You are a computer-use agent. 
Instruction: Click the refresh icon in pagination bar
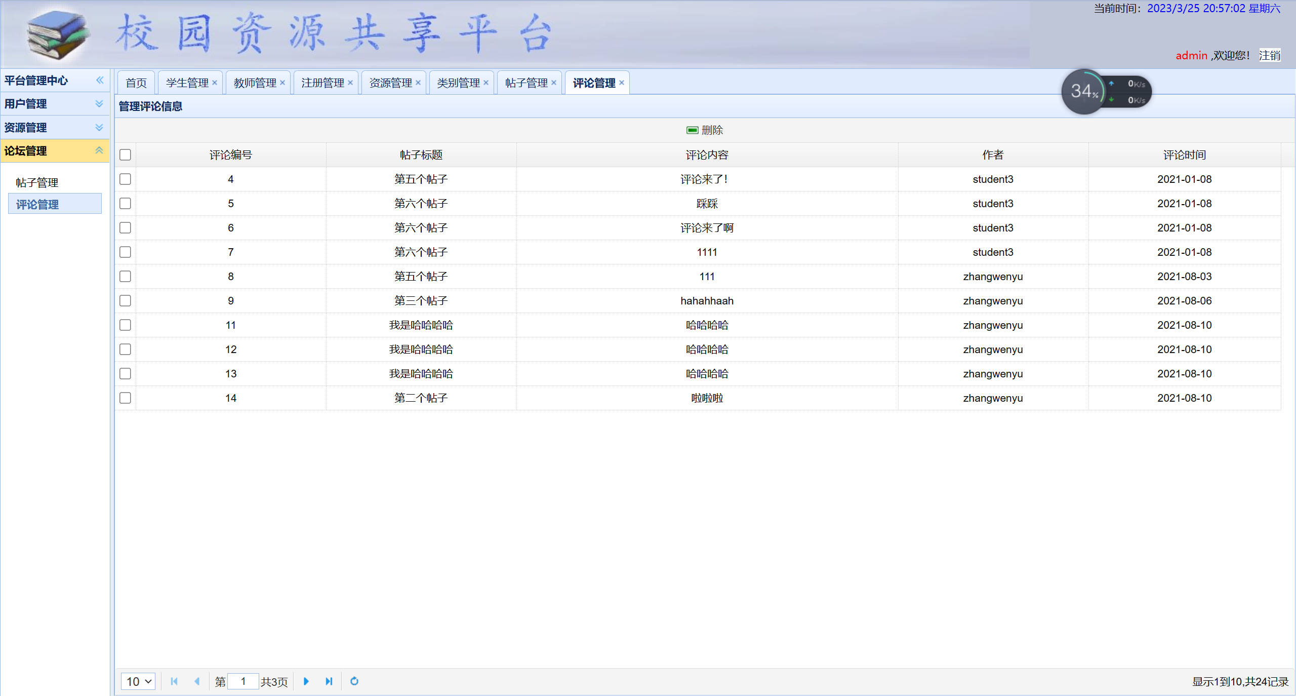[x=354, y=681]
